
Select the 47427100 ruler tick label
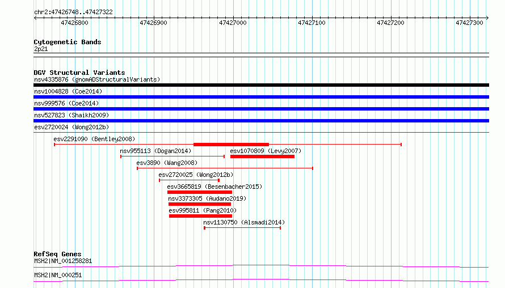[312, 23]
